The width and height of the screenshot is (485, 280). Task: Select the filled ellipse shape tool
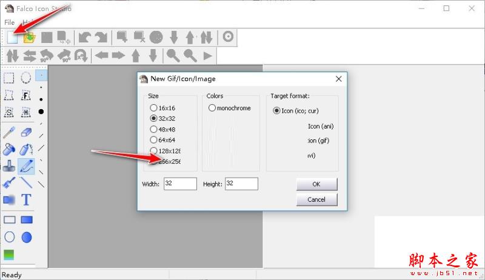[27, 237]
